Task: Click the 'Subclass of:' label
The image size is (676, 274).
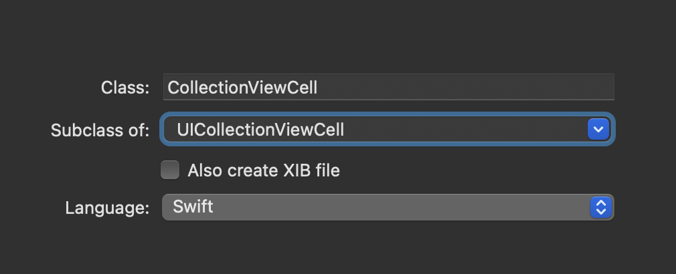Action: (100, 130)
